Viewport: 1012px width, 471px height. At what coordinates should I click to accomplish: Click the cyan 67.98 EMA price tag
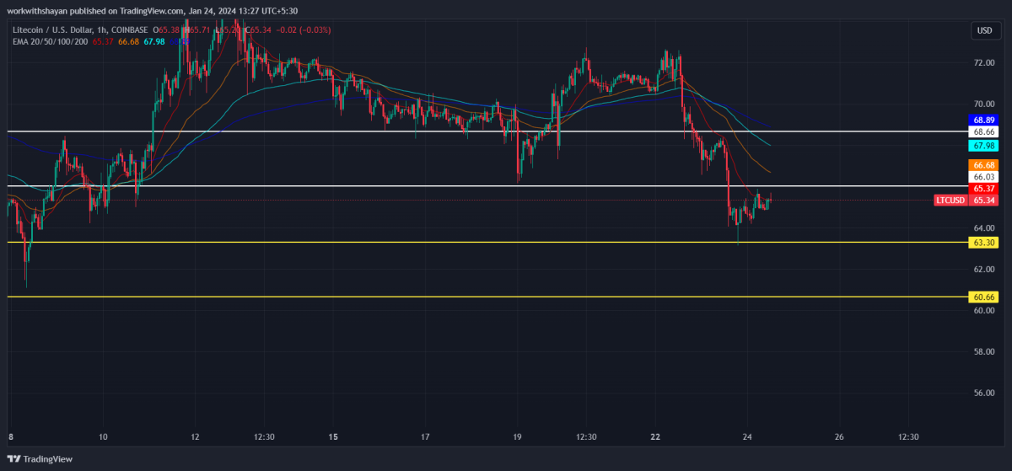(x=984, y=146)
